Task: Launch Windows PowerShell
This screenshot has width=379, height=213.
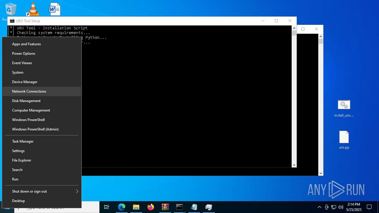Action: [42, 120]
